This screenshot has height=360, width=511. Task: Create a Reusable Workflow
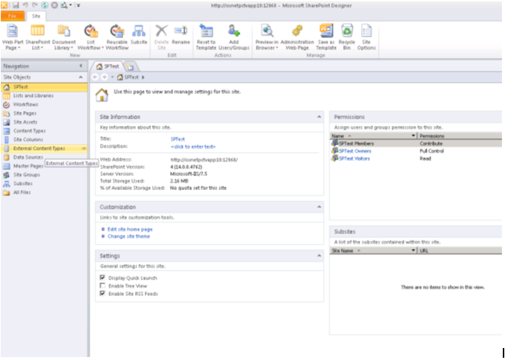point(117,37)
